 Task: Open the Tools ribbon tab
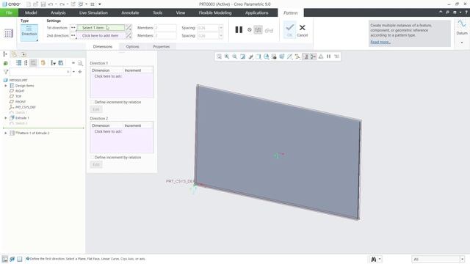click(157, 12)
